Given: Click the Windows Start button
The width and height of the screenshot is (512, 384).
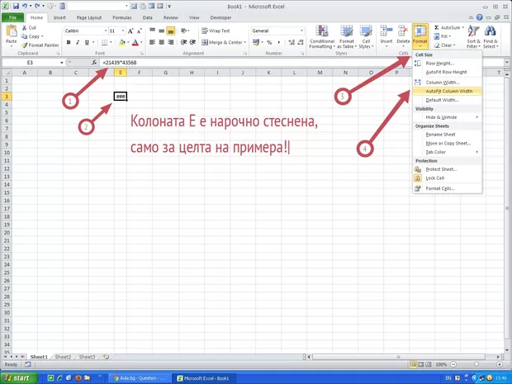Looking at the screenshot, I should click(x=18, y=378).
